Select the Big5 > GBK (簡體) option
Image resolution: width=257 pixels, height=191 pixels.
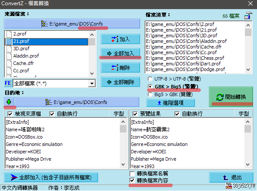[170, 94]
